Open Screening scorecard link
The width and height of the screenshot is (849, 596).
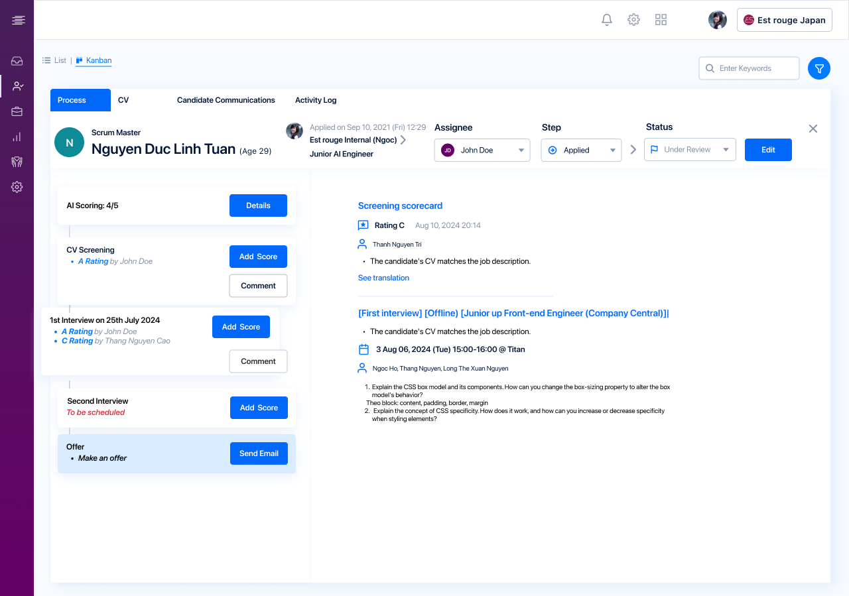(400, 206)
